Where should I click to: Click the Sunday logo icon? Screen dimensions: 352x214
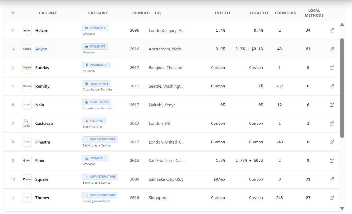(x=27, y=68)
